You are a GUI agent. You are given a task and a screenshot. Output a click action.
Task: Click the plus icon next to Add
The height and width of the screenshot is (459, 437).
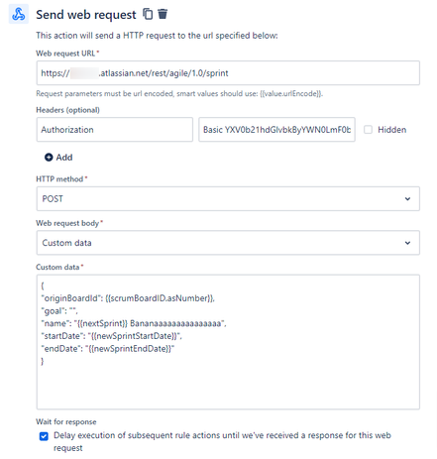point(49,158)
